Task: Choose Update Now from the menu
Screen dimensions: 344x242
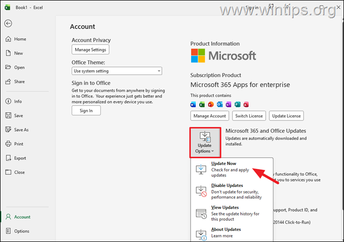Action: tap(232, 169)
